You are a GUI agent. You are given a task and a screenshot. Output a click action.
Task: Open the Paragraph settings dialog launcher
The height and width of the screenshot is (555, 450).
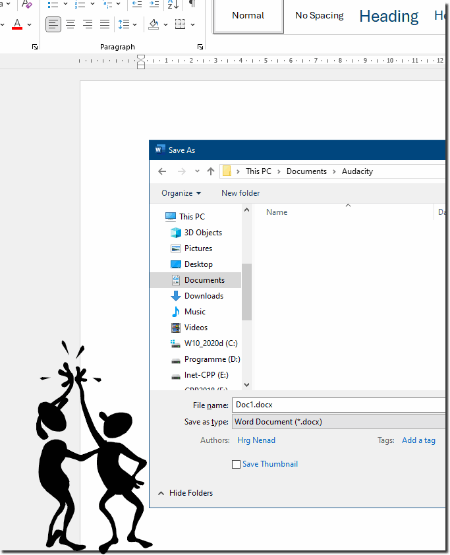click(200, 46)
